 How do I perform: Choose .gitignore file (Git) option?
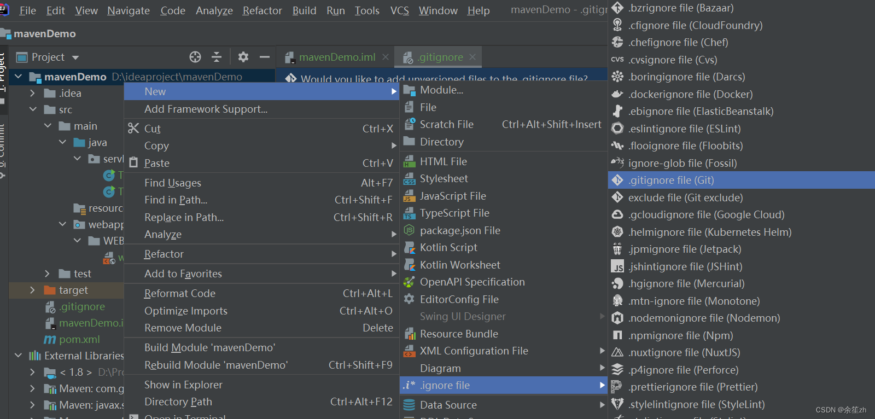point(742,180)
